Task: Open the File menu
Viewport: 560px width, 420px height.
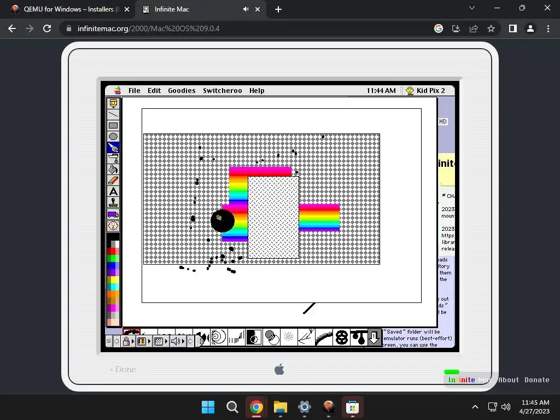Action: (135, 91)
